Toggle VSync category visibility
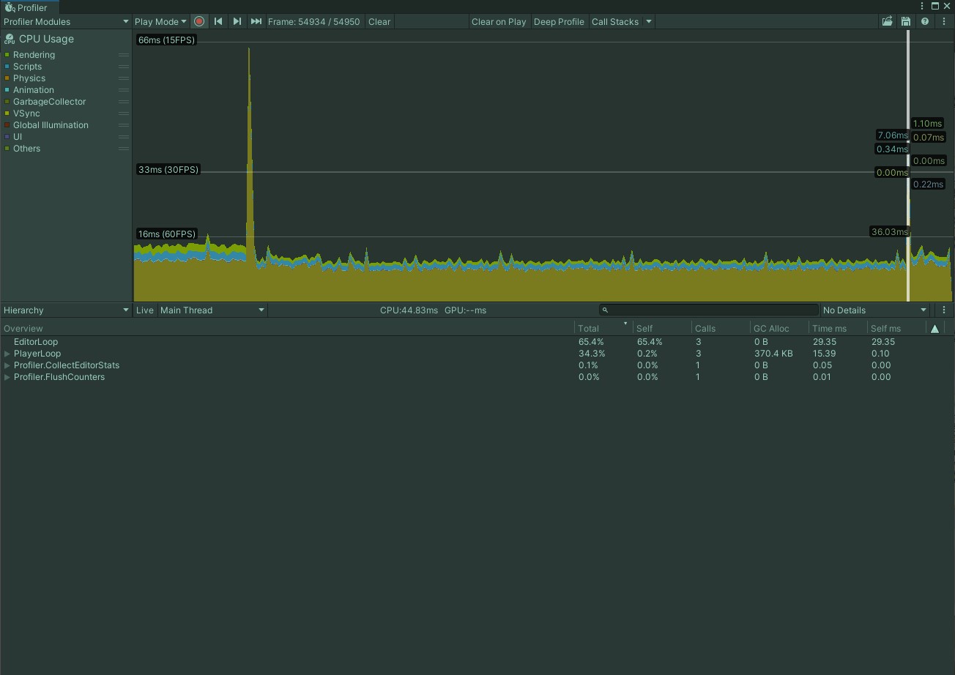 [7, 113]
